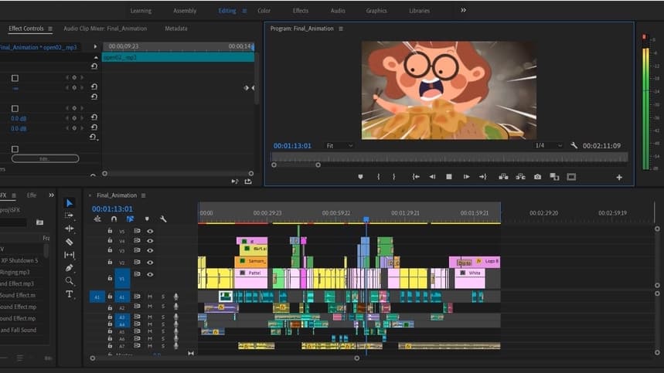Select the Track Select Forward tool
Image resolution: width=664 pixels, height=373 pixels.
[x=69, y=215]
